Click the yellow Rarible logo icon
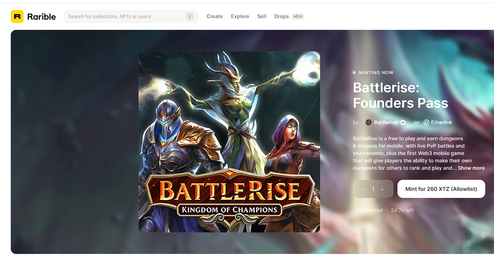This screenshot has height=261, width=494. [x=17, y=16]
